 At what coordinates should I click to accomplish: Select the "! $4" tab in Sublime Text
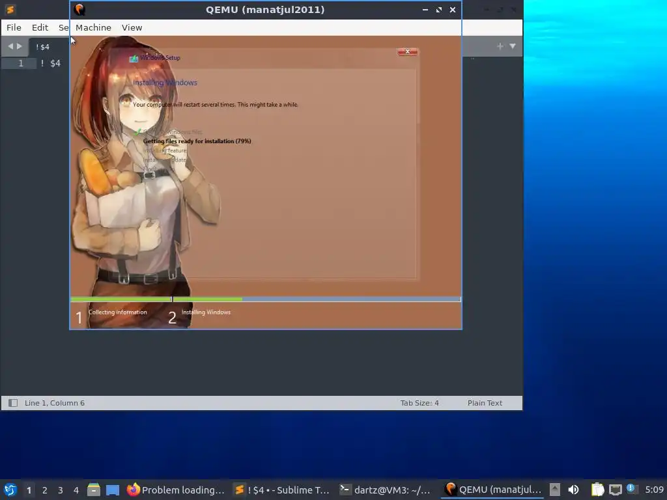click(x=42, y=47)
